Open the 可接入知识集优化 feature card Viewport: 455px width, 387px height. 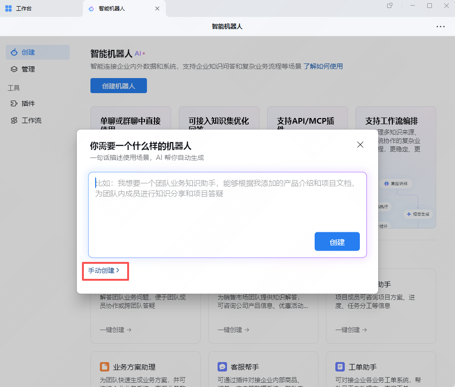point(219,118)
